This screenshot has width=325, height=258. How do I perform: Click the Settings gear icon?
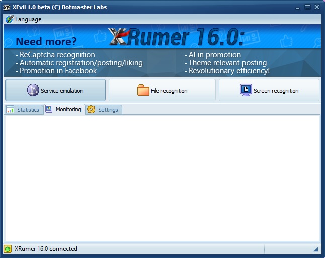[91, 109]
